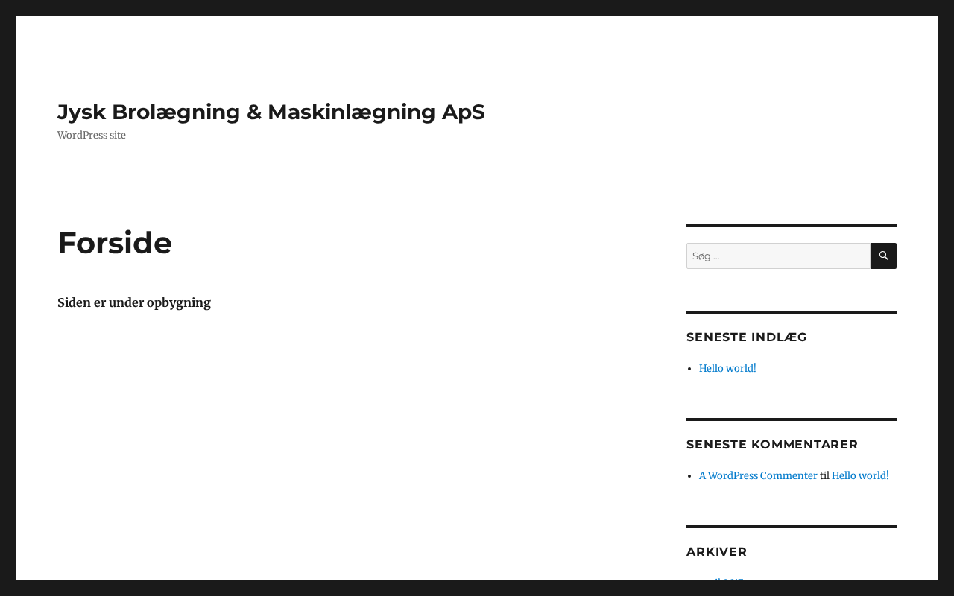Open the A WordPress Commenter link
The image size is (954, 596).
tap(758, 475)
